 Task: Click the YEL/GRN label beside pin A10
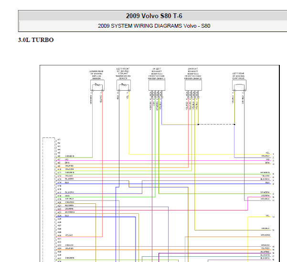pyautogui.click(x=69, y=169)
